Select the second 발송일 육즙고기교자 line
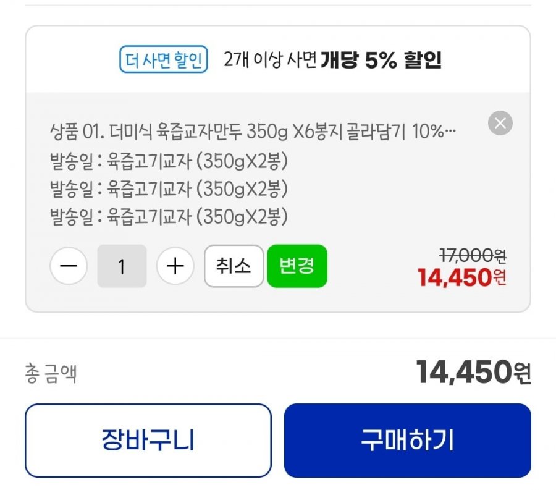The image size is (556, 490). pyautogui.click(x=169, y=188)
